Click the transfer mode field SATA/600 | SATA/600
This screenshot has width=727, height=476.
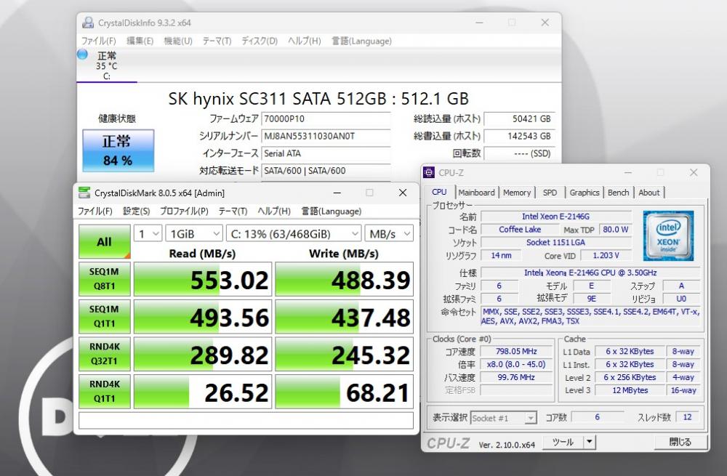pos(326,171)
